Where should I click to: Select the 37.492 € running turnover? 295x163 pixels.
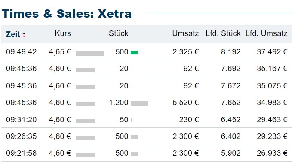tap(272, 52)
